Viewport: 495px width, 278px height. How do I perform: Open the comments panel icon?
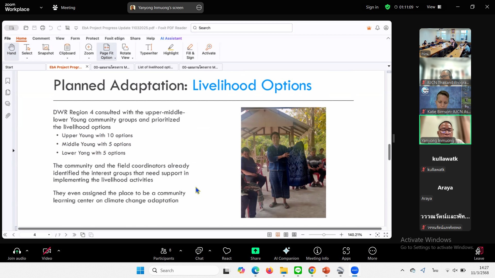[x=8, y=104]
